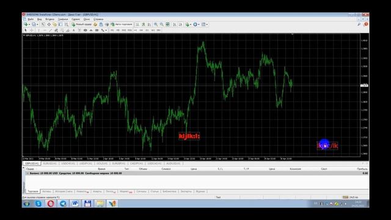Click the tile windows icon
391x220 pixels.
tap(167, 24)
